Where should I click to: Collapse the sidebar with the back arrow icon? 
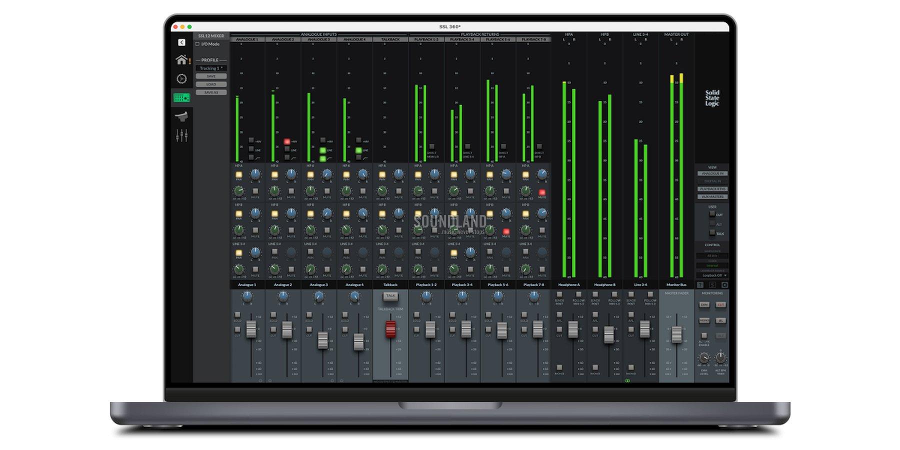click(x=181, y=42)
